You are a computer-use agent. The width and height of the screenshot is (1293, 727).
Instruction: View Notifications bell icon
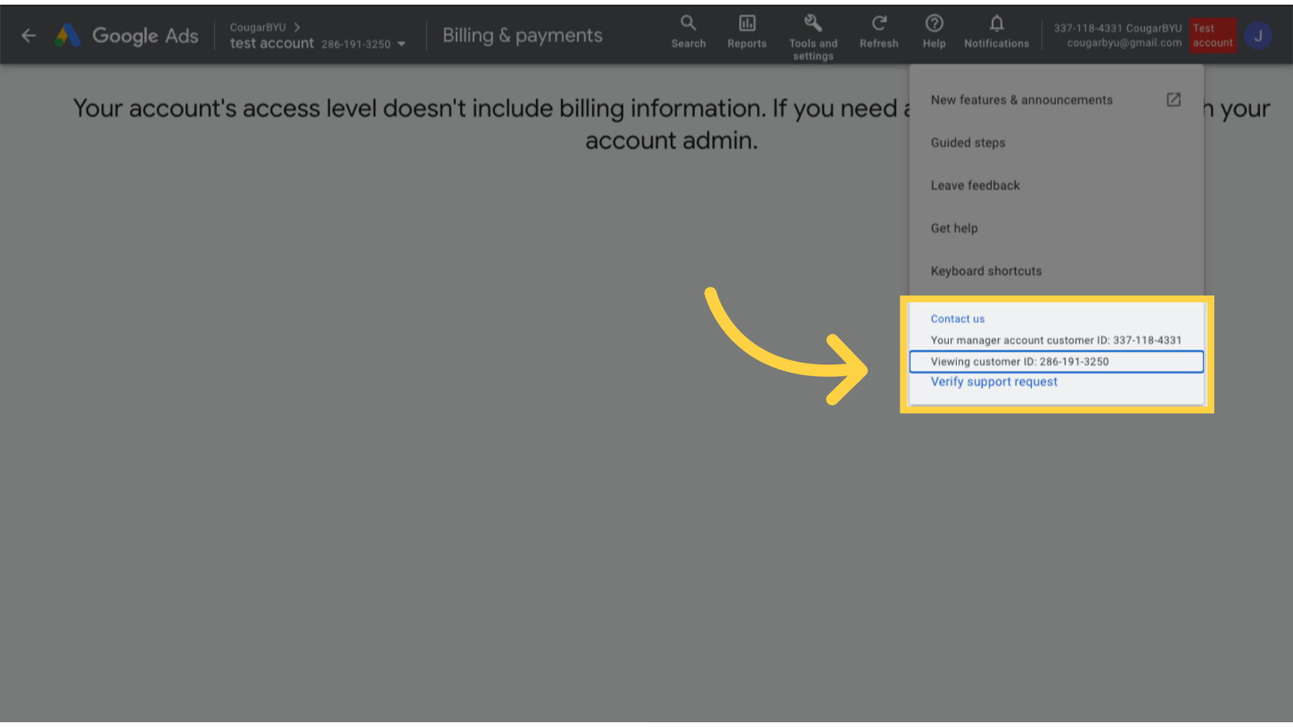997,23
